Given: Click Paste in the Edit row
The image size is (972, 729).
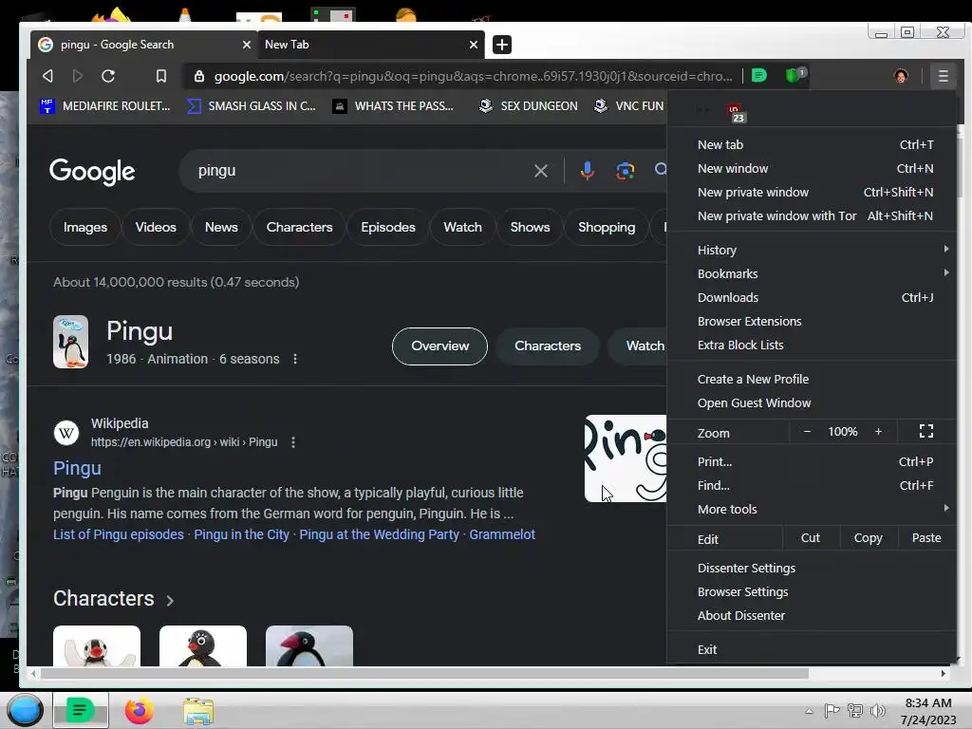Looking at the screenshot, I should 926,538.
